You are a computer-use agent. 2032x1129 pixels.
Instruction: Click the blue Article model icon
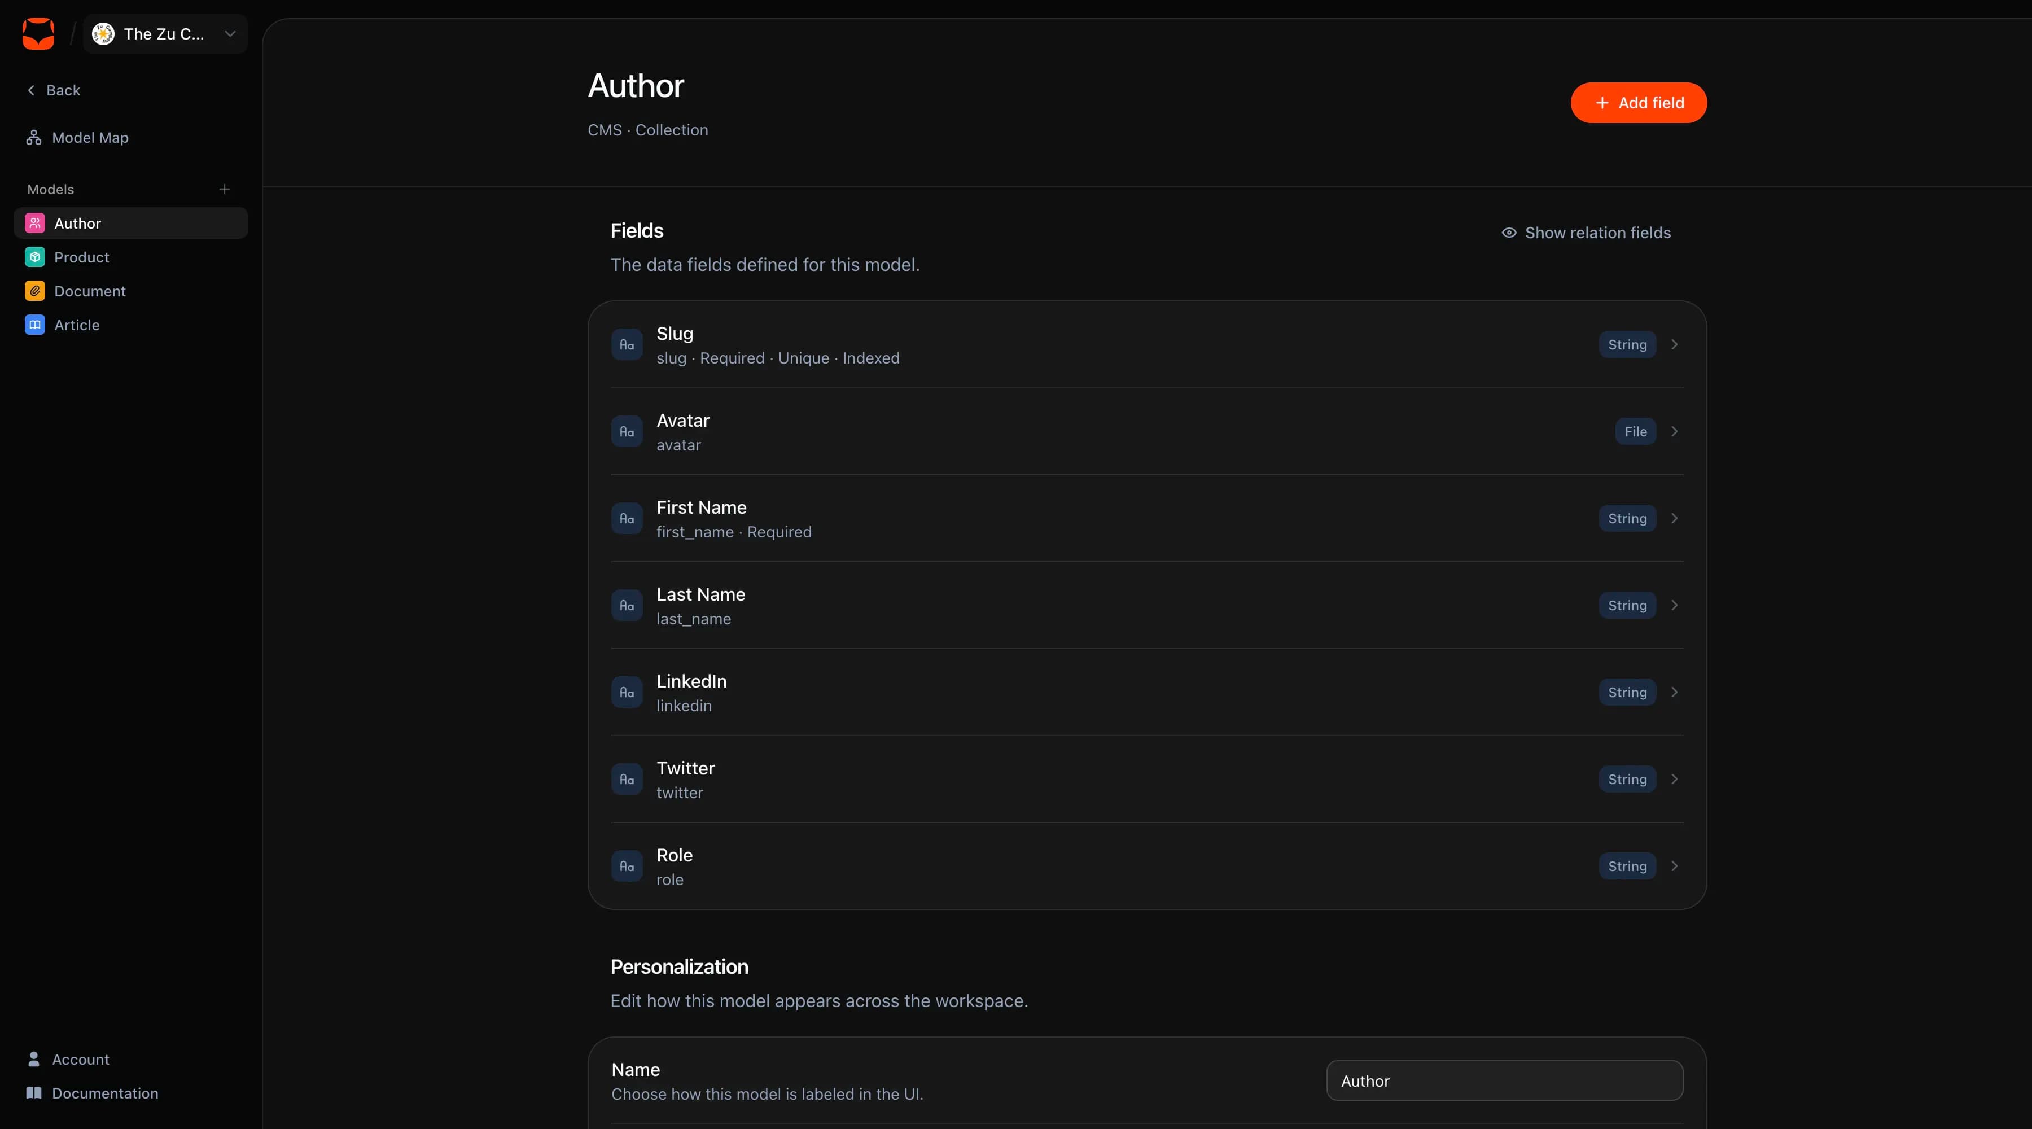tap(34, 325)
